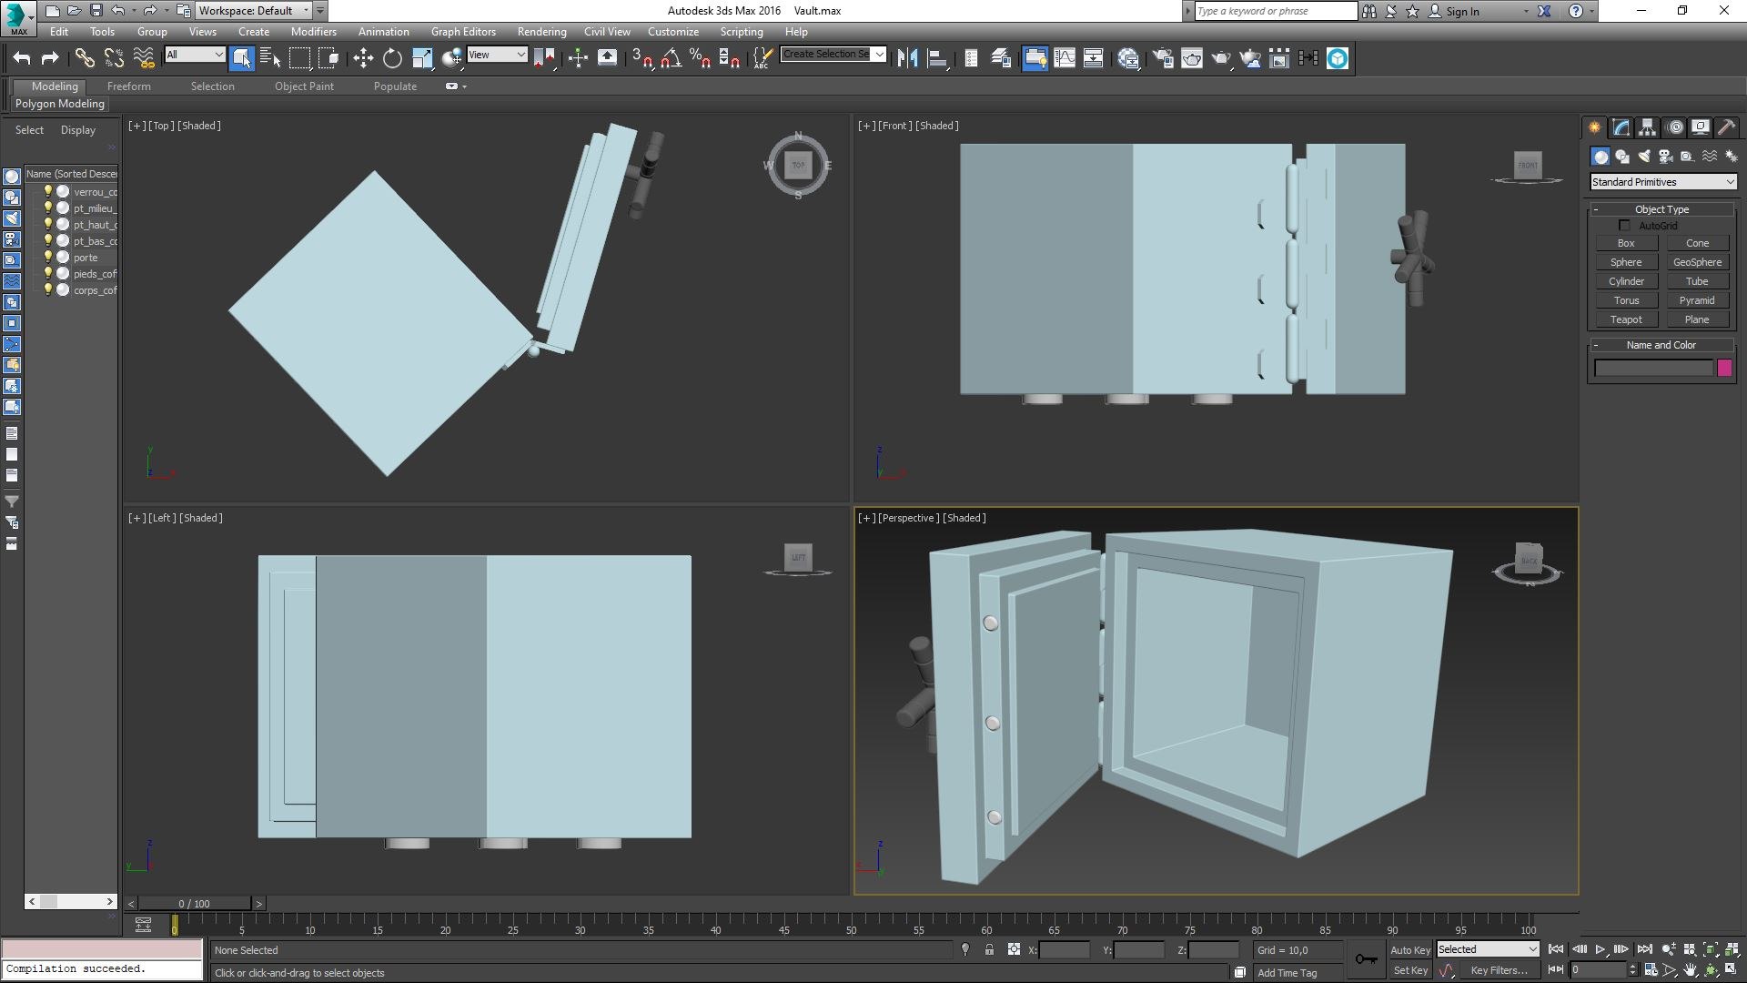Viewport: 1747px width, 983px height.
Task: Collapse the Name and Color rollout
Action: (x=1661, y=345)
